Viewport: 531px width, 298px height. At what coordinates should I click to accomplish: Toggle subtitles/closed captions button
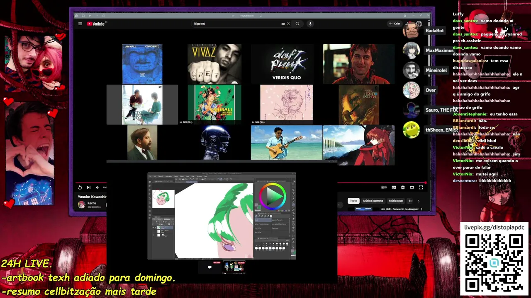click(x=394, y=187)
